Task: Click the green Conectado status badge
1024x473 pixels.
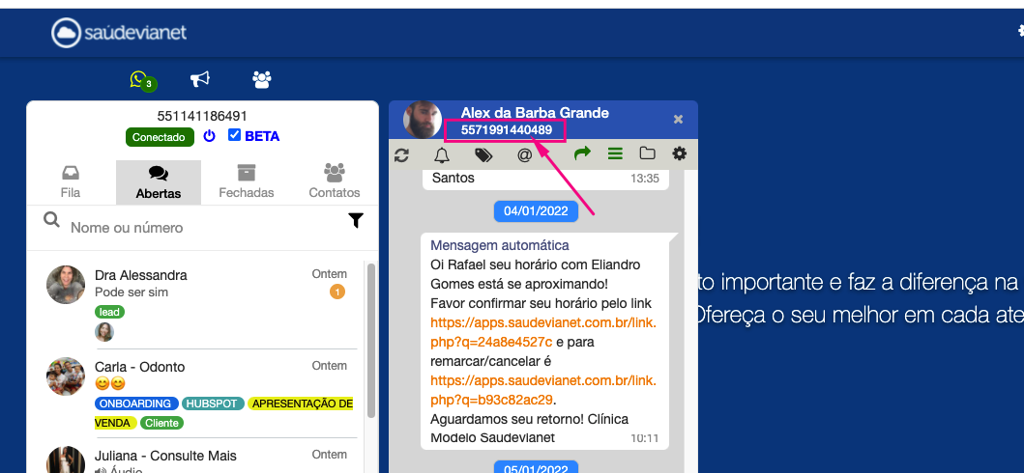Action: point(160,137)
